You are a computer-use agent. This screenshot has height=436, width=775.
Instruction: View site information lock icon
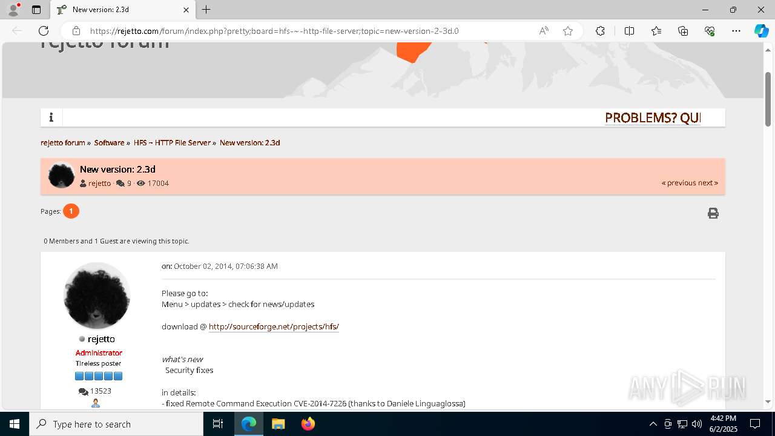click(76, 31)
